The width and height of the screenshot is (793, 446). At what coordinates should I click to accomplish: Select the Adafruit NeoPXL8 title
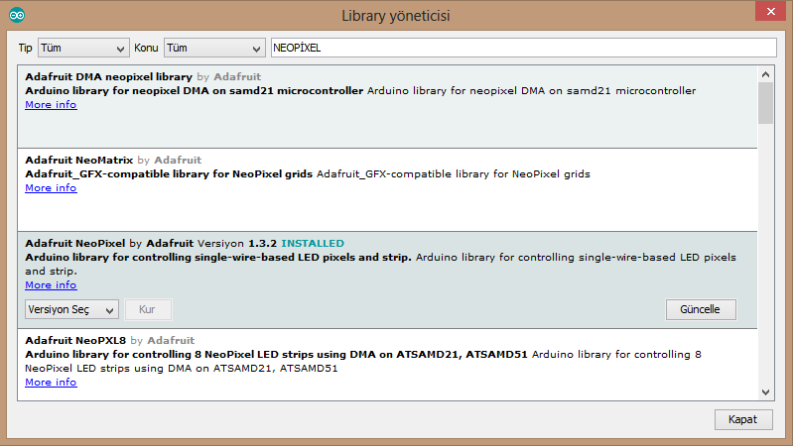(x=75, y=340)
